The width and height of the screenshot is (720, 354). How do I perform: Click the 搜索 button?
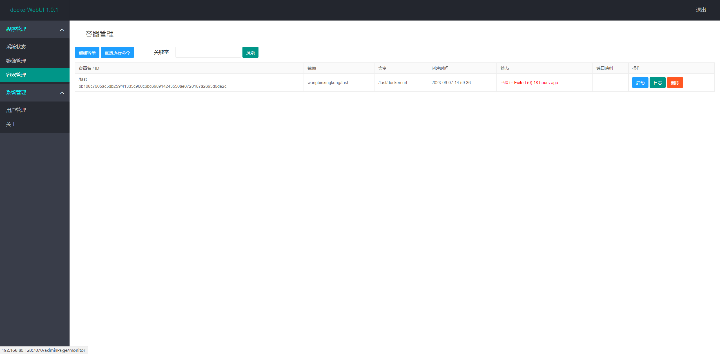250,52
